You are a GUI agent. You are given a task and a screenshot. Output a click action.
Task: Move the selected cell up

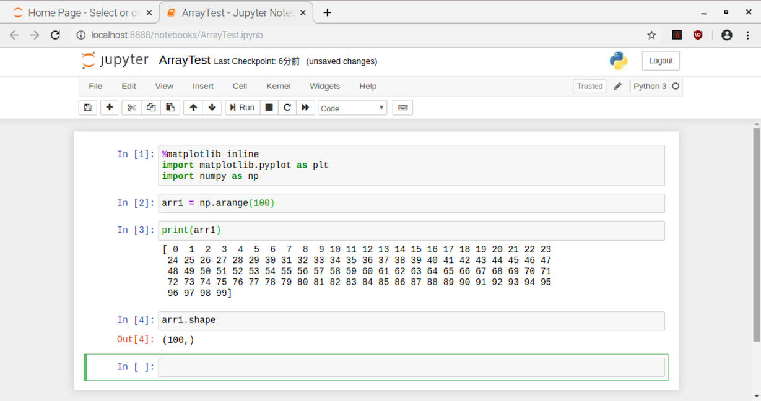[x=193, y=108]
